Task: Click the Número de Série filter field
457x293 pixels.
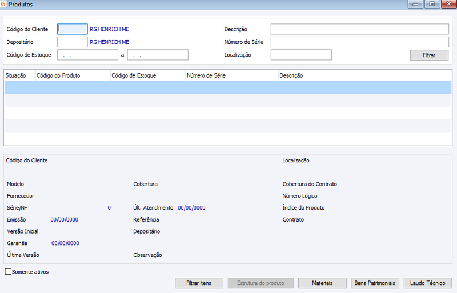Action: point(360,42)
